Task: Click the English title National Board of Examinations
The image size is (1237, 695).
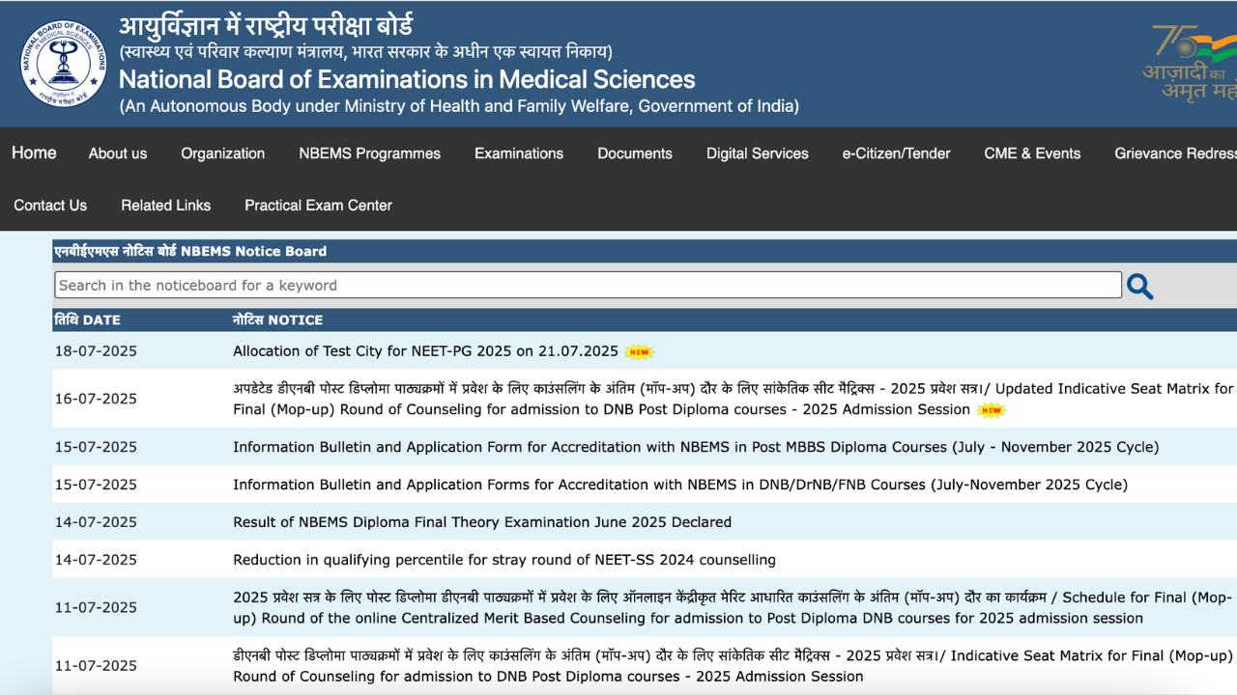Action: [407, 79]
